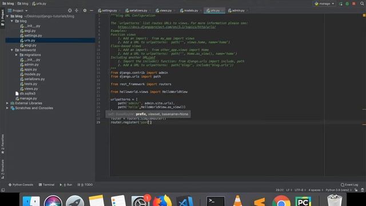Open the Python Console tool window

tap(21, 185)
